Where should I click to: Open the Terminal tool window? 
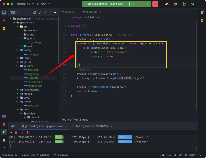[4, 116]
